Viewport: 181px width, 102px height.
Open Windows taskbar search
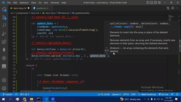[x=10, y=99]
